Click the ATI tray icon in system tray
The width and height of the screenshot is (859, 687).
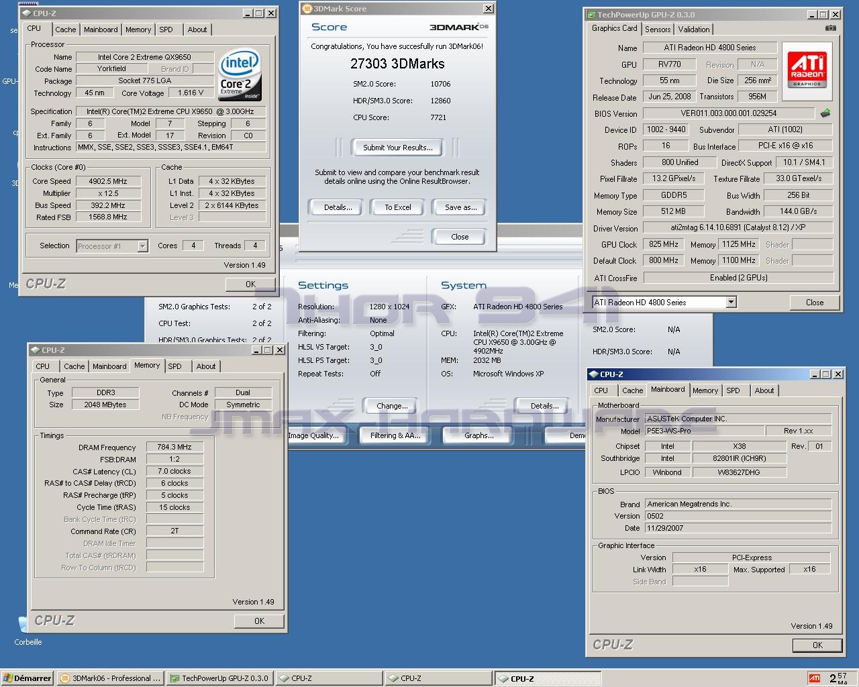click(814, 678)
